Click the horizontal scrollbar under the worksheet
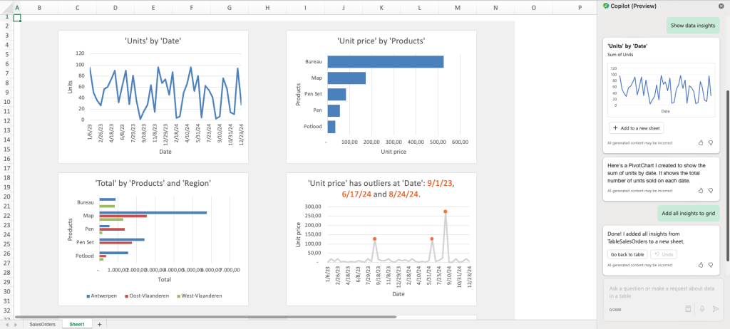Viewport: 730px width, 329px height. [205, 317]
